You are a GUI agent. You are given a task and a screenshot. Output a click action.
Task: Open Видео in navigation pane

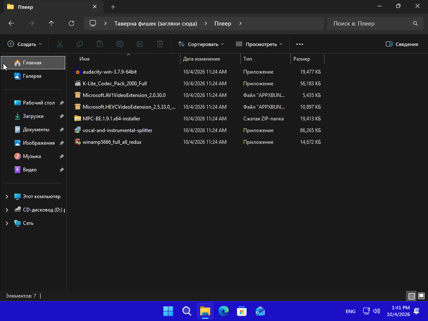tap(33, 170)
